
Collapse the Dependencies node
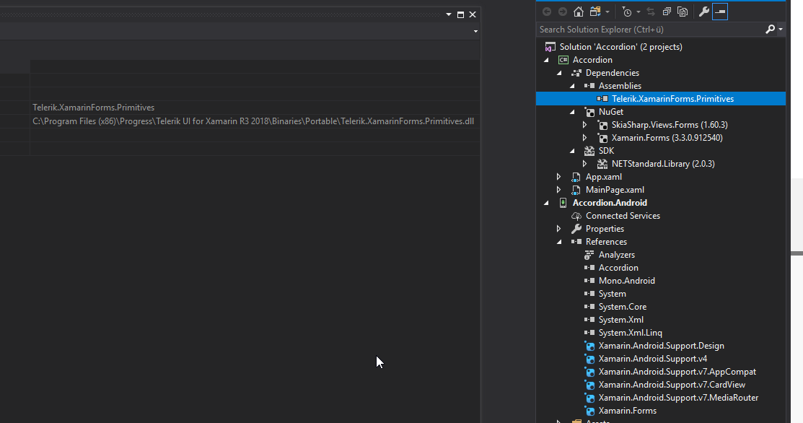559,73
